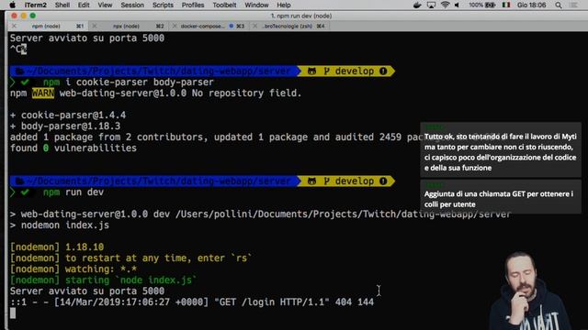This screenshot has height=330, width=588.
Task: Click the WARN label in npm output
Action: (x=43, y=93)
